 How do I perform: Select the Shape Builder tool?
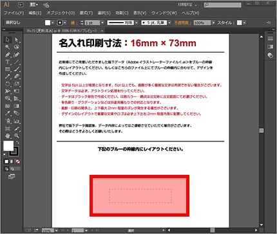(8, 98)
